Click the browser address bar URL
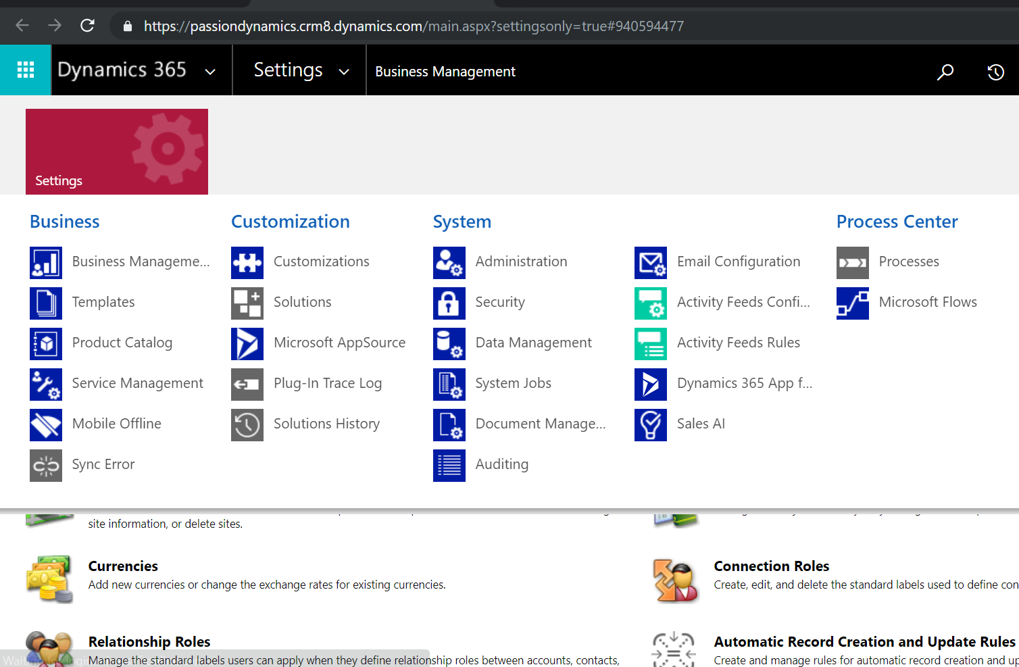1019x667 pixels. click(x=414, y=26)
